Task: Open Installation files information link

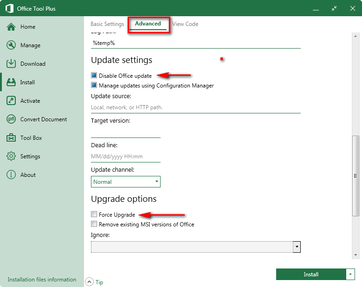Action: pyautogui.click(x=42, y=280)
